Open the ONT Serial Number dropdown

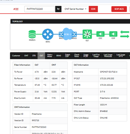[75, 9]
